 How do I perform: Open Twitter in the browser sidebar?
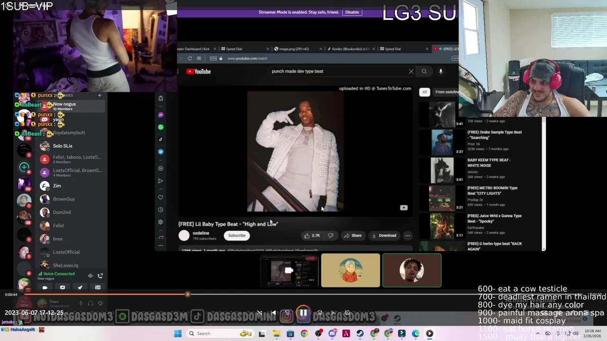(161, 152)
